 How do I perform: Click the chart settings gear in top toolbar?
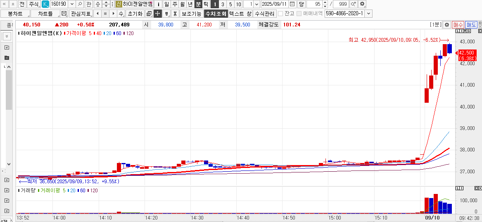pos(362,4)
